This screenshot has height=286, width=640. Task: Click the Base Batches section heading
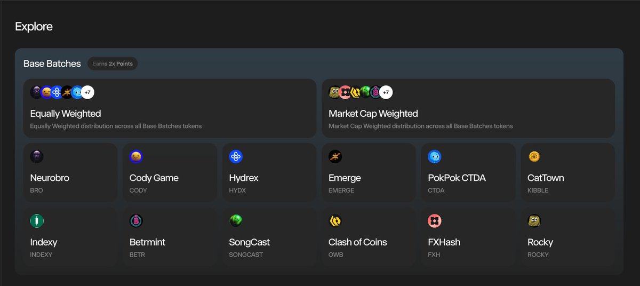click(x=52, y=63)
